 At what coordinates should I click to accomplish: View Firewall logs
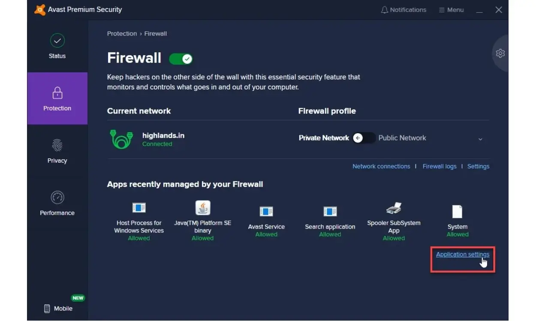pos(439,166)
